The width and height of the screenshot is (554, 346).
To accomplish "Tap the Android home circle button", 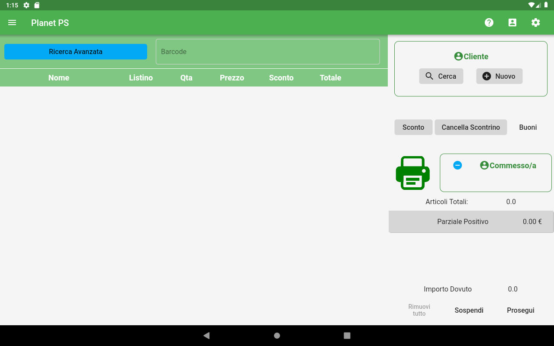I will pos(277,336).
